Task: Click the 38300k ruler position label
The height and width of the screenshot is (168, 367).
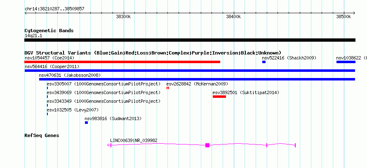Action: [123, 17]
